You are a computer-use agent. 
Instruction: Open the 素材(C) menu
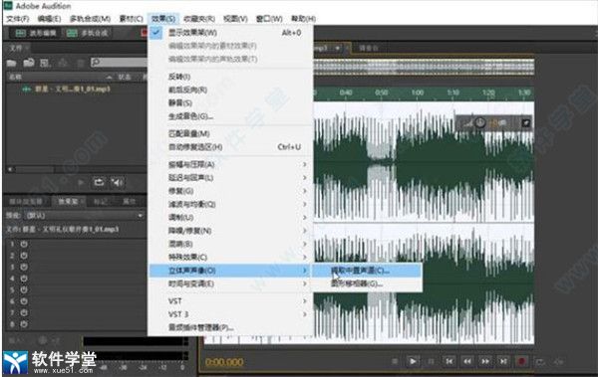point(132,19)
